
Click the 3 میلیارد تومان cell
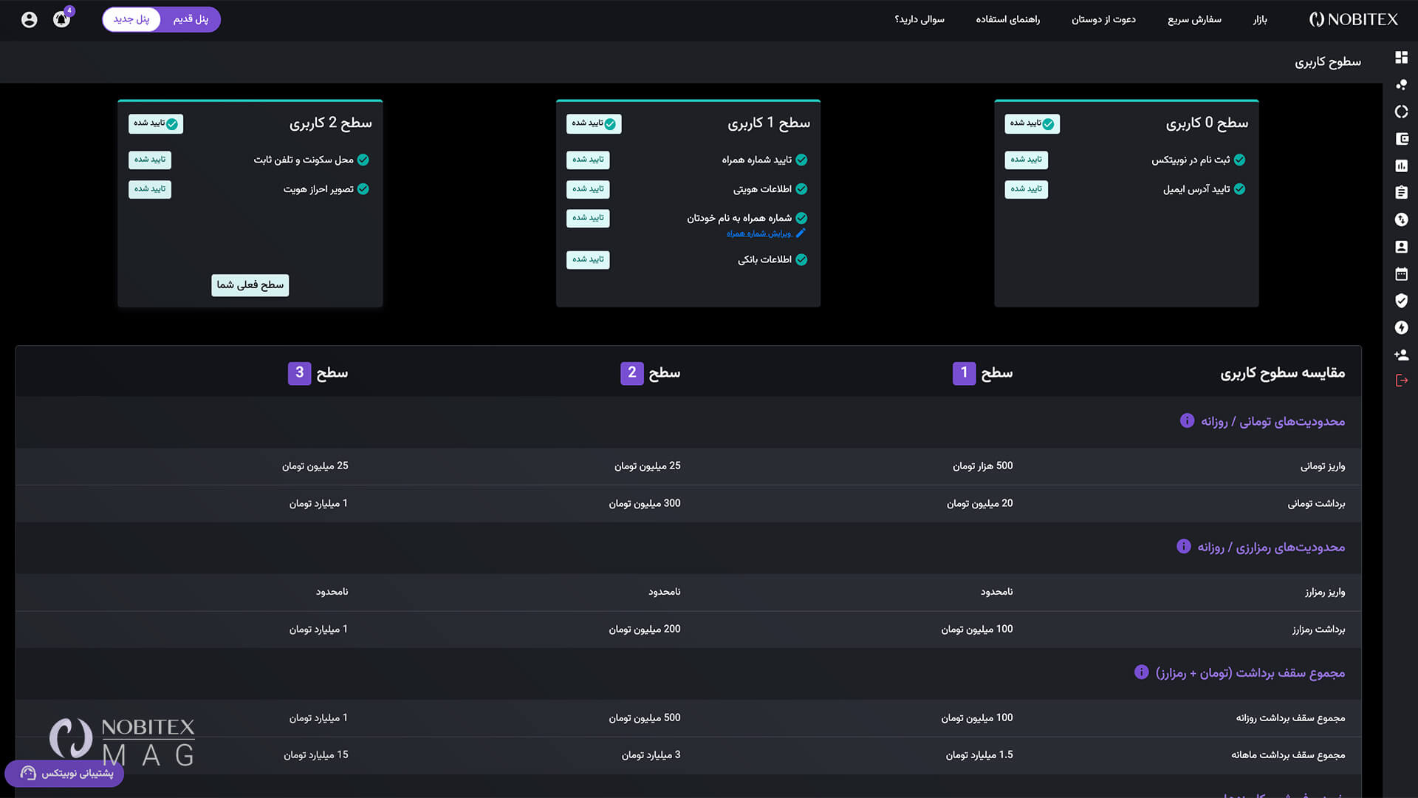click(x=651, y=755)
